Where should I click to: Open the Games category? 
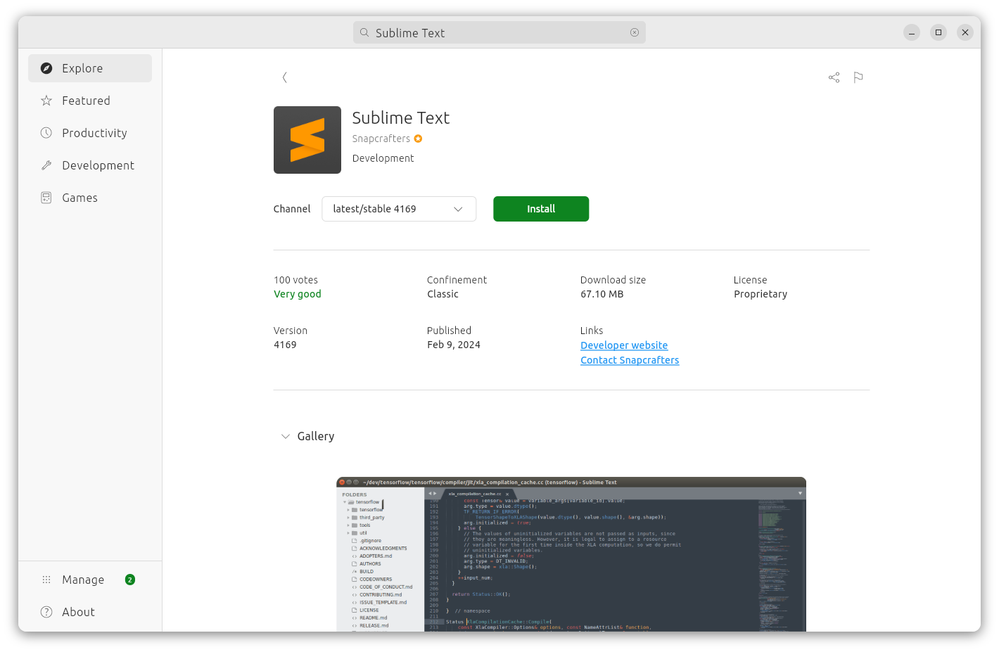click(x=90, y=198)
